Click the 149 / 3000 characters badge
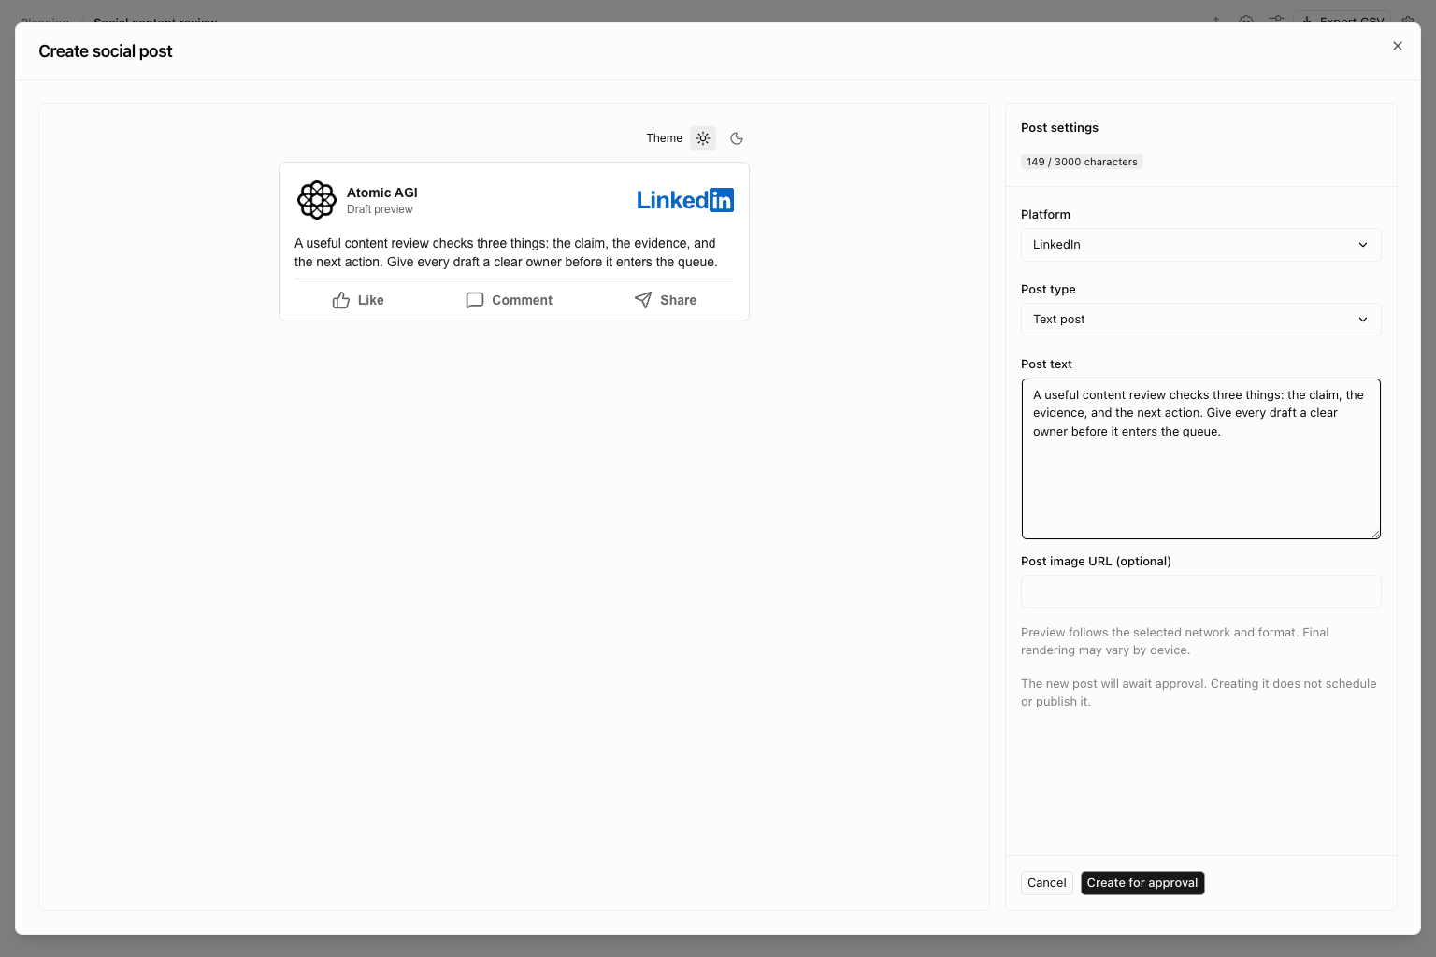Viewport: 1436px width, 957px height. point(1082,162)
